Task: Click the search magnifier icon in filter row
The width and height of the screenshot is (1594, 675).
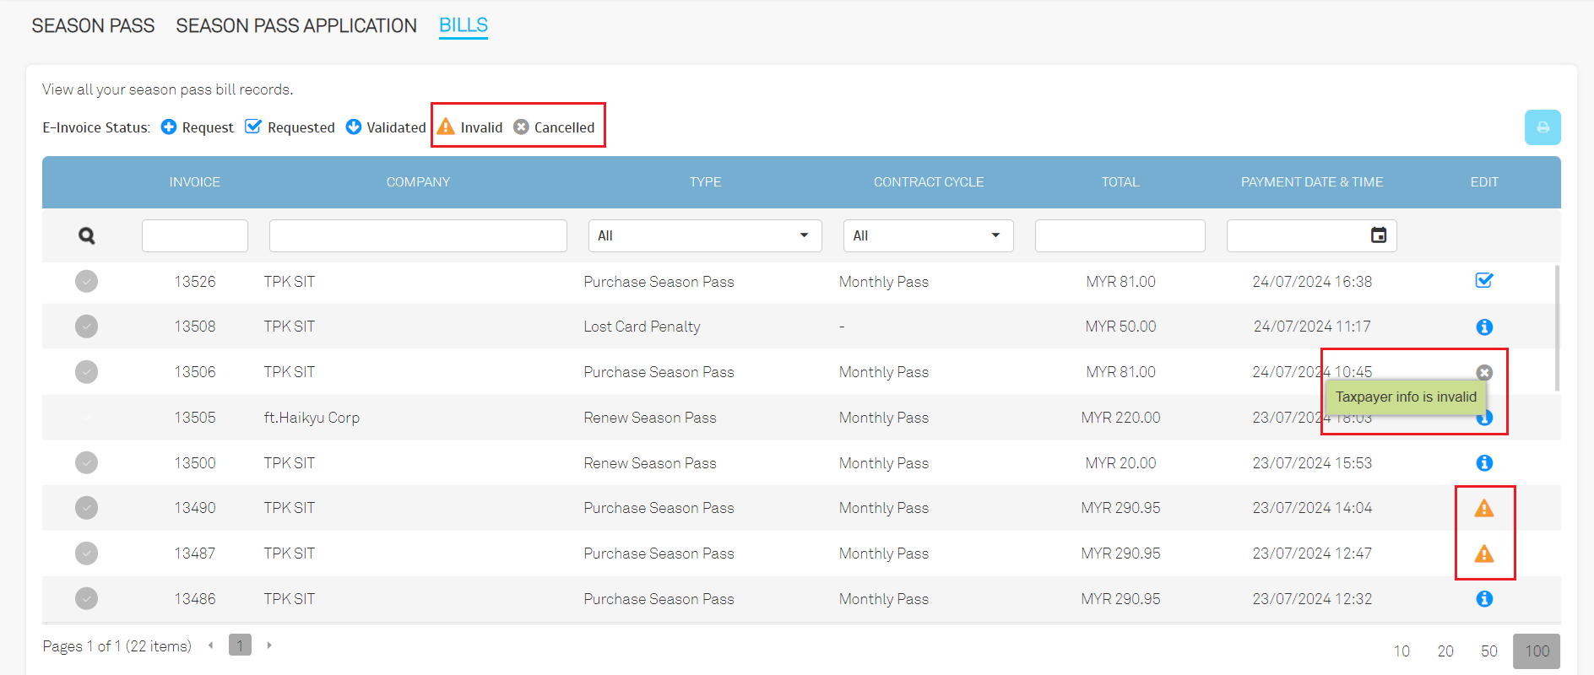Action: pyautogui.click(x=86, y=236)
